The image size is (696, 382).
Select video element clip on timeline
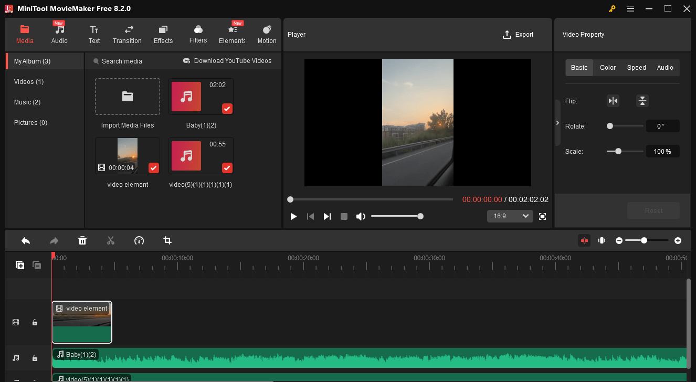(82, 322)
